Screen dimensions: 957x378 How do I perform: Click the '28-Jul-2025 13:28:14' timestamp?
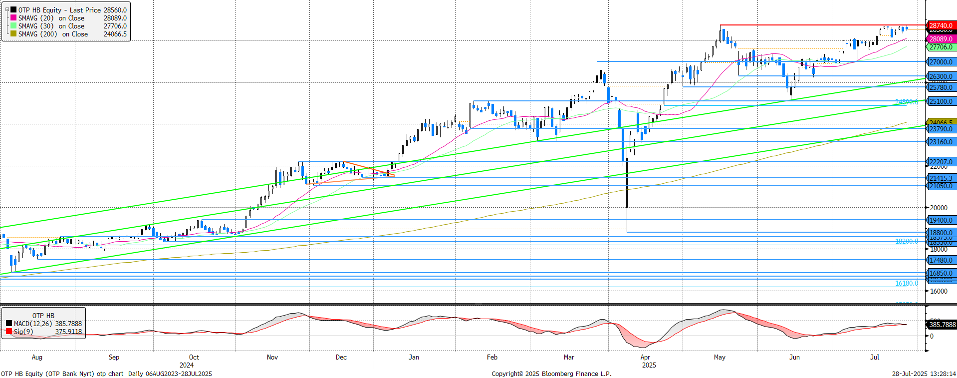[924, 374]
